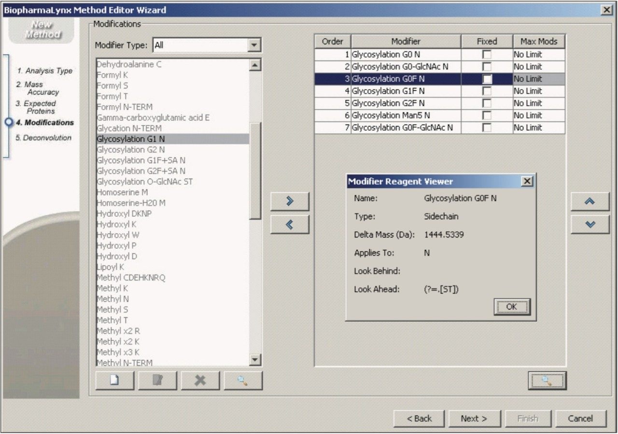Select Homoserine-H20 M in modifier list

coord(172,203)
